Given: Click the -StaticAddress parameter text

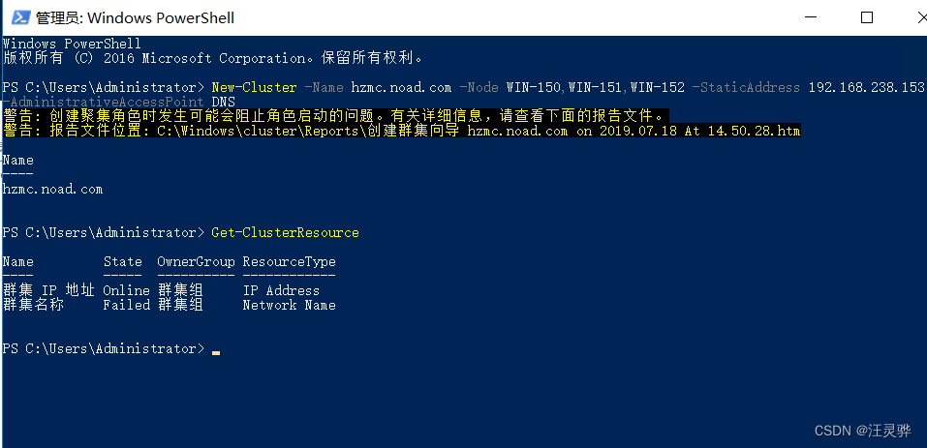Looking at the screenshot, I should click(746, 87).
